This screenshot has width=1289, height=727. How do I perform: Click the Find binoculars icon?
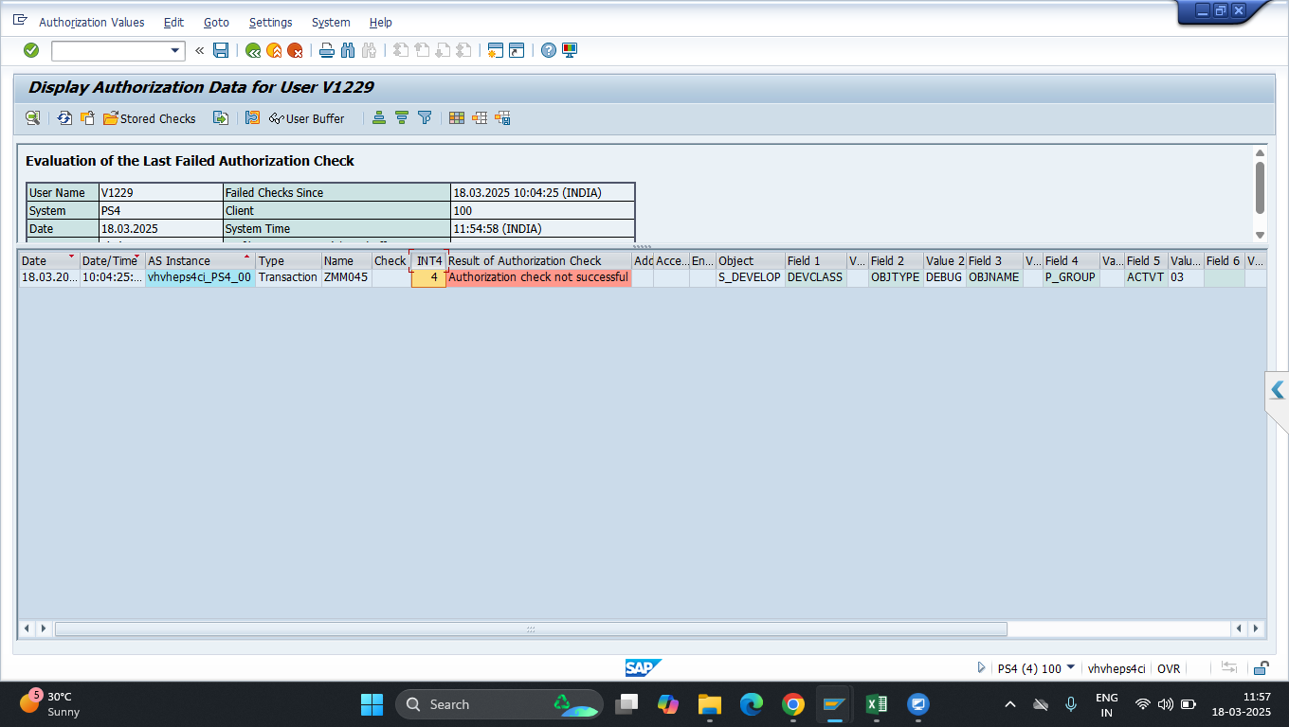348,50
